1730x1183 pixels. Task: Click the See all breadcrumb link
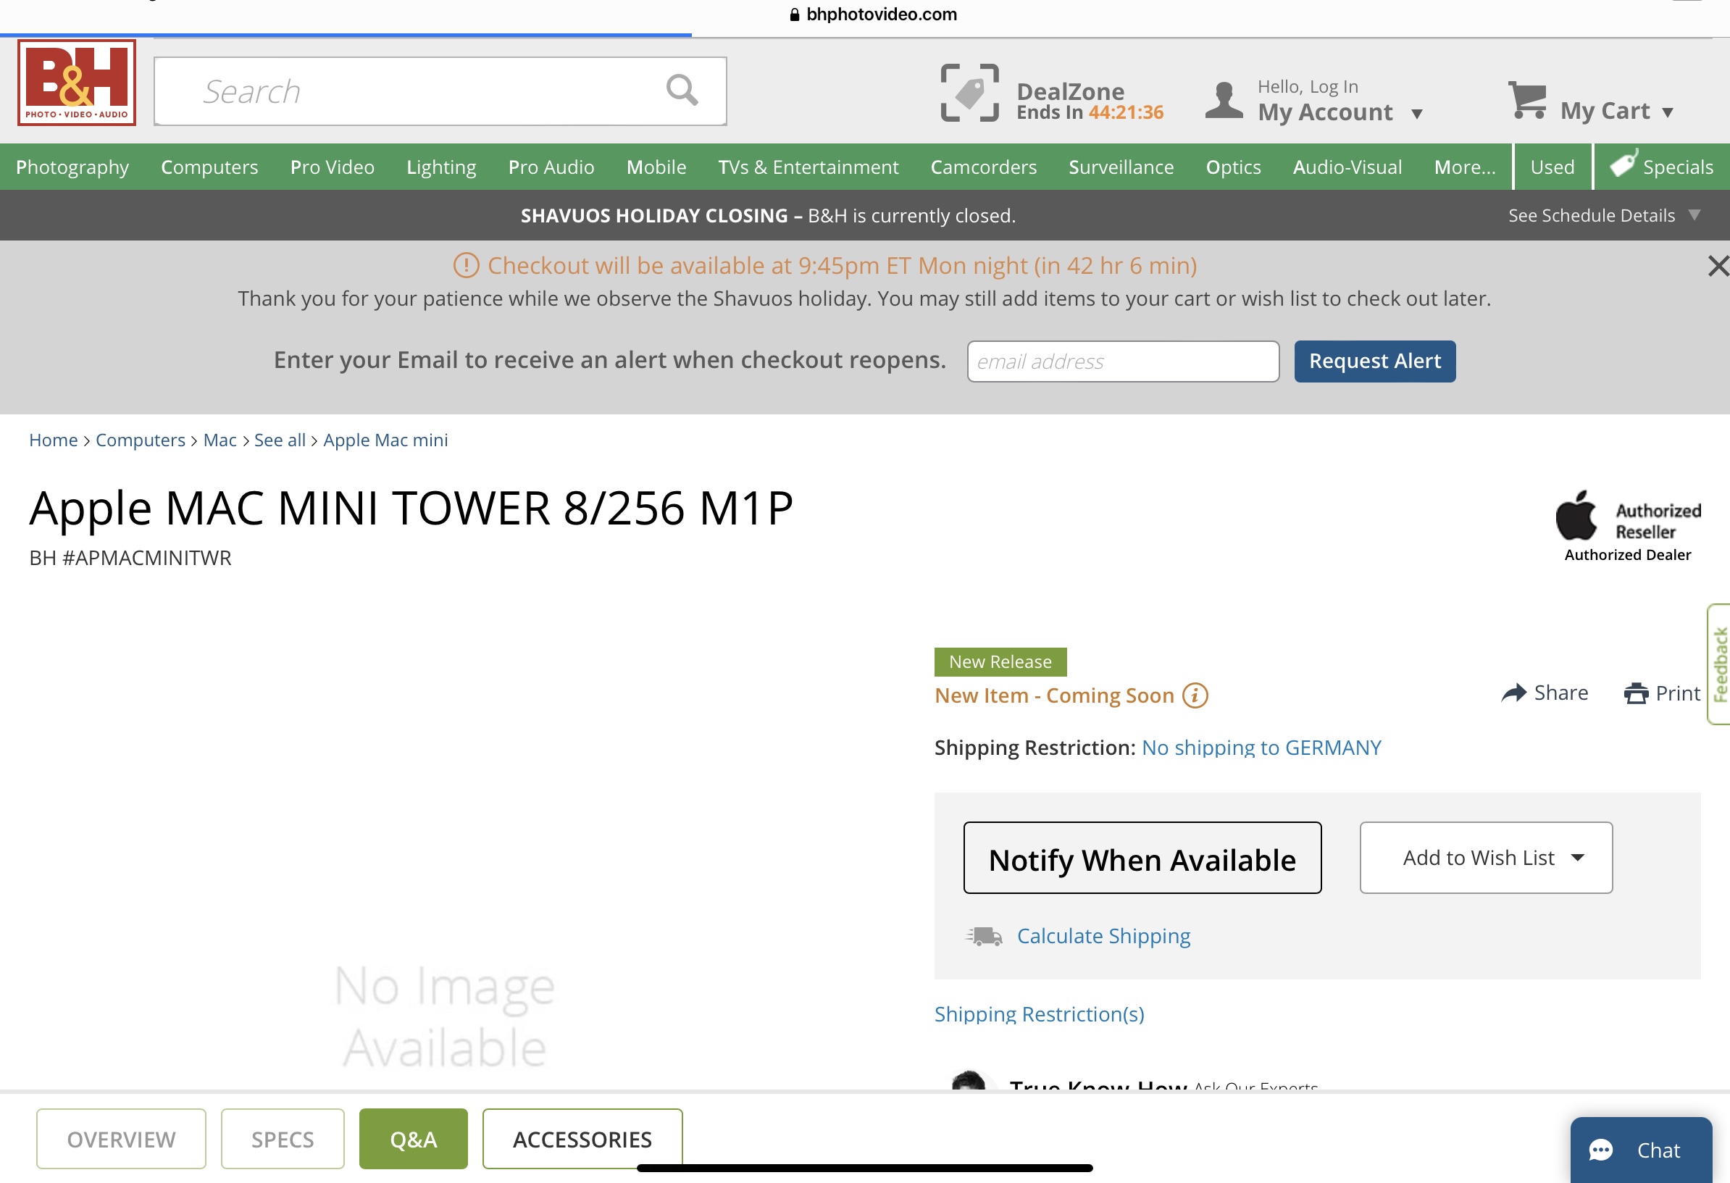[x=280, y=440]
